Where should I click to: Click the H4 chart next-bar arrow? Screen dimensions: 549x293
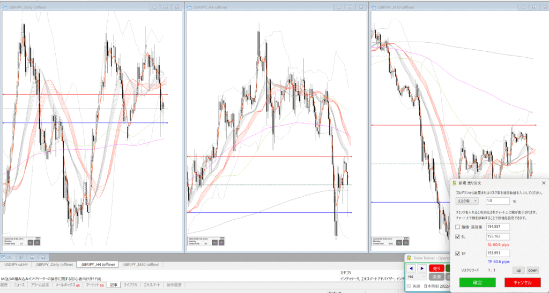[221, 242]
